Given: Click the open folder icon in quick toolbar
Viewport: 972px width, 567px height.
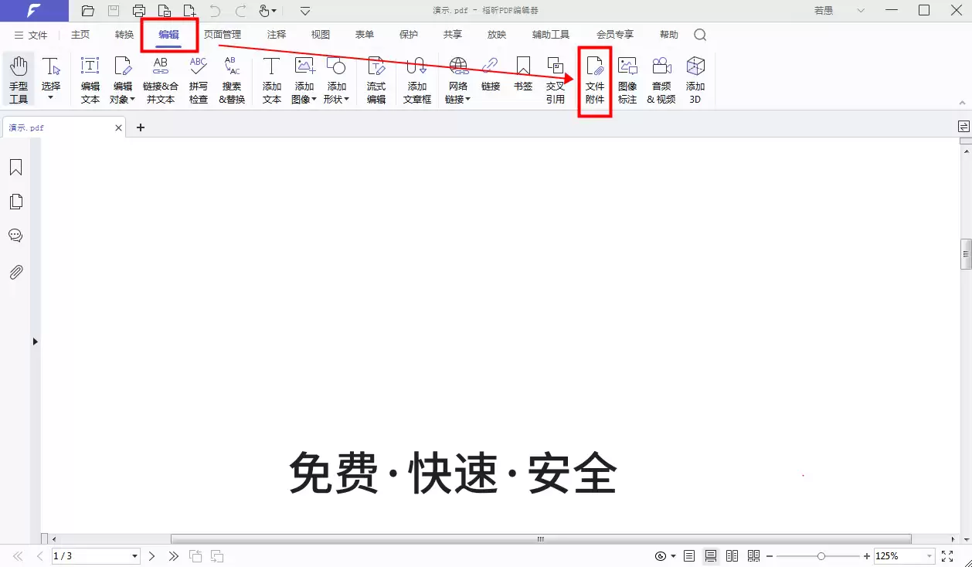Looking at the screenshot, I should pos(88,11).
